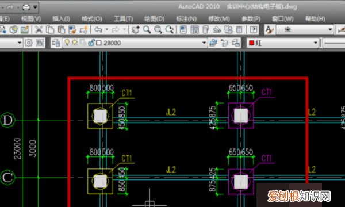Activate the Pan hand tool
Viewport: 345px width, 207px height.
click(135, 29)
